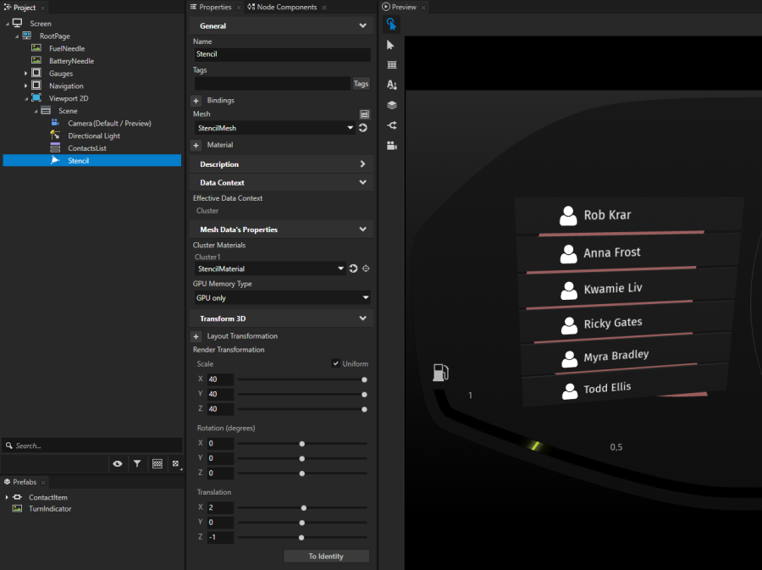This screenshot has height=570, width=762.
Task: Select the interact tool in Preview toolbar
Action: [391, 25]
